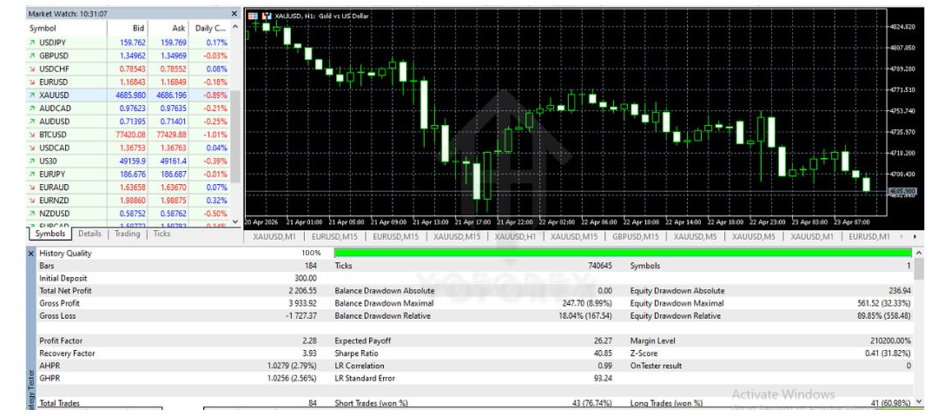This screenshot has height=416, width=931.
Task: Click the Sharpe Ratio value 40.85
Action: [x=604, y=353]
